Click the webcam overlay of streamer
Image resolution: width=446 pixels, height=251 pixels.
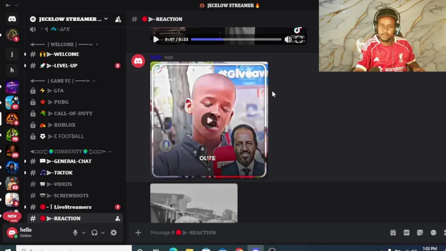[382, 36]
